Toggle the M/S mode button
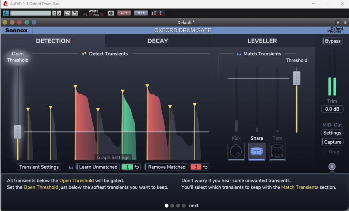This screenshot has width=349, height=211. [x=141, y=13]
